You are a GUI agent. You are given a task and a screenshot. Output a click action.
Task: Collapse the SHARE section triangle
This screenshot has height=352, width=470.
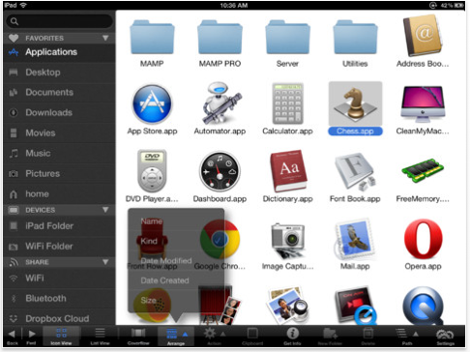[105, 262]
